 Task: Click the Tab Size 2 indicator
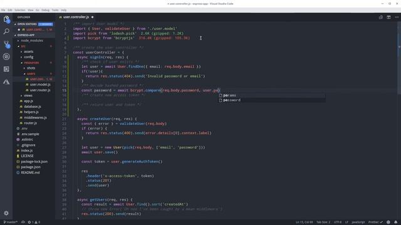[x=323, y=222]
